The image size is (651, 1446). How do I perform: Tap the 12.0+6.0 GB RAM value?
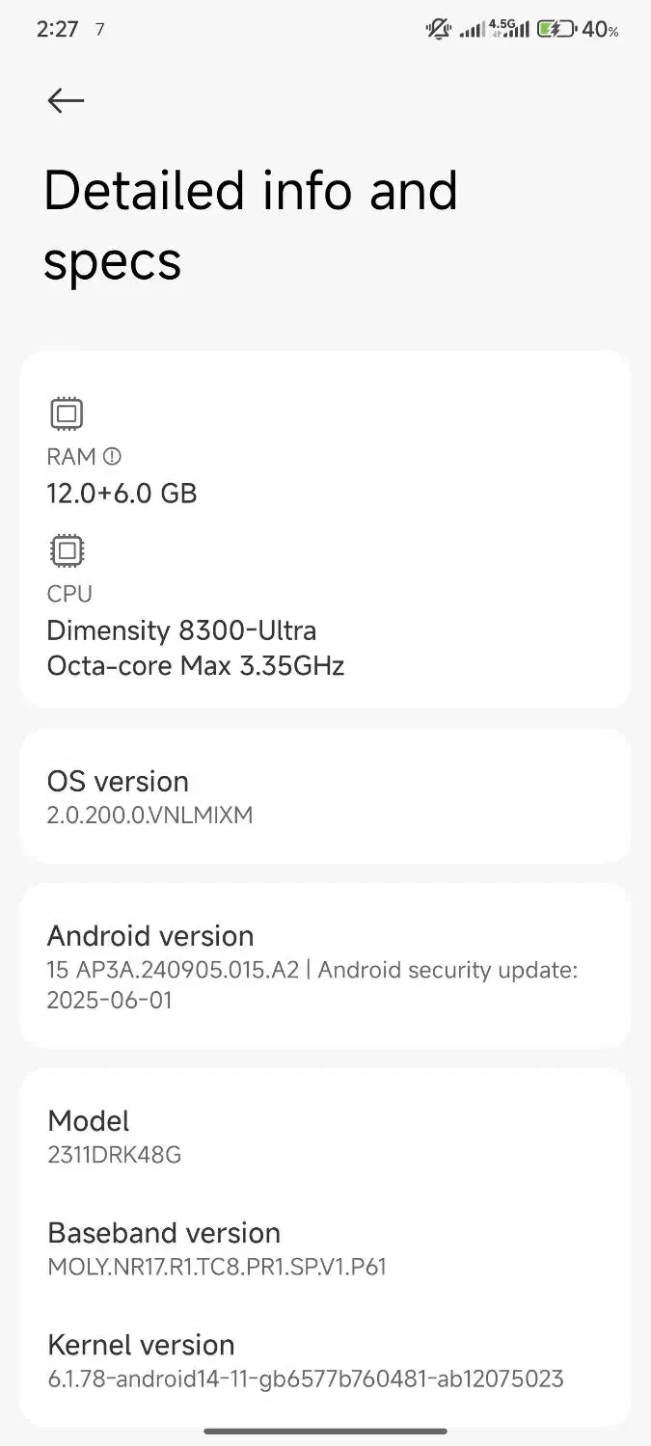[122, 494]
